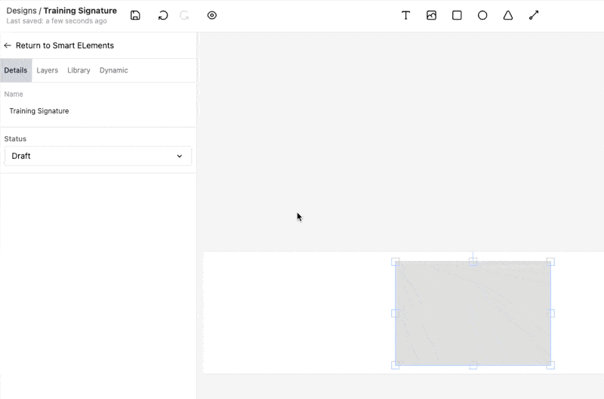Switch to the Dynamic tab

tap(114, 70)
